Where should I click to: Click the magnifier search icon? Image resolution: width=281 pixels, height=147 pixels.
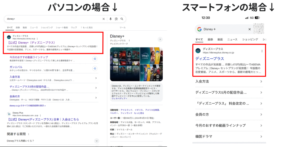pyautogui.click(x=122, y=19)
